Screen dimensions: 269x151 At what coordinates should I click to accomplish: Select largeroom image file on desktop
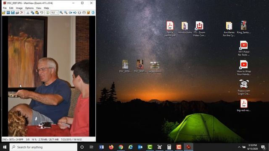pos(155,67)
